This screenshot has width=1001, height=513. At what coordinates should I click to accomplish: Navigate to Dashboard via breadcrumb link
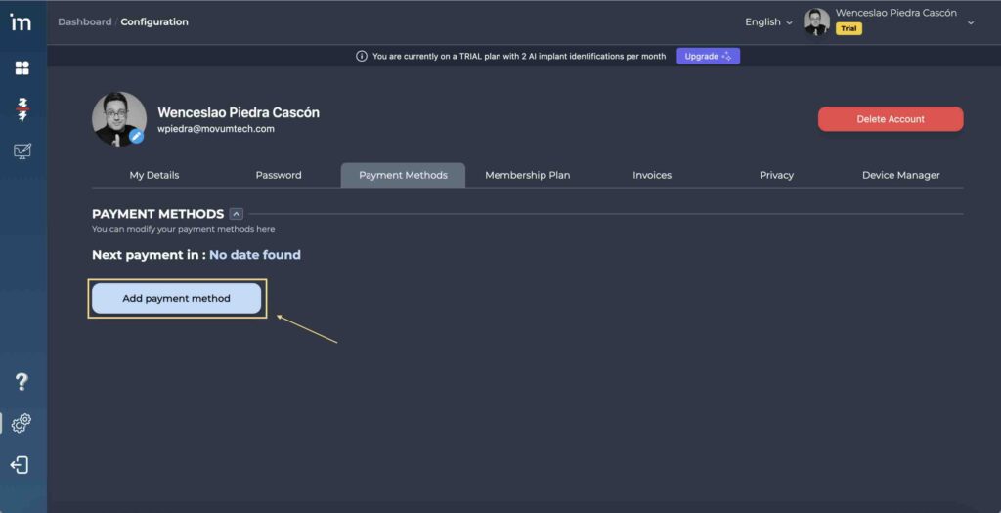[x=84, y=21]
